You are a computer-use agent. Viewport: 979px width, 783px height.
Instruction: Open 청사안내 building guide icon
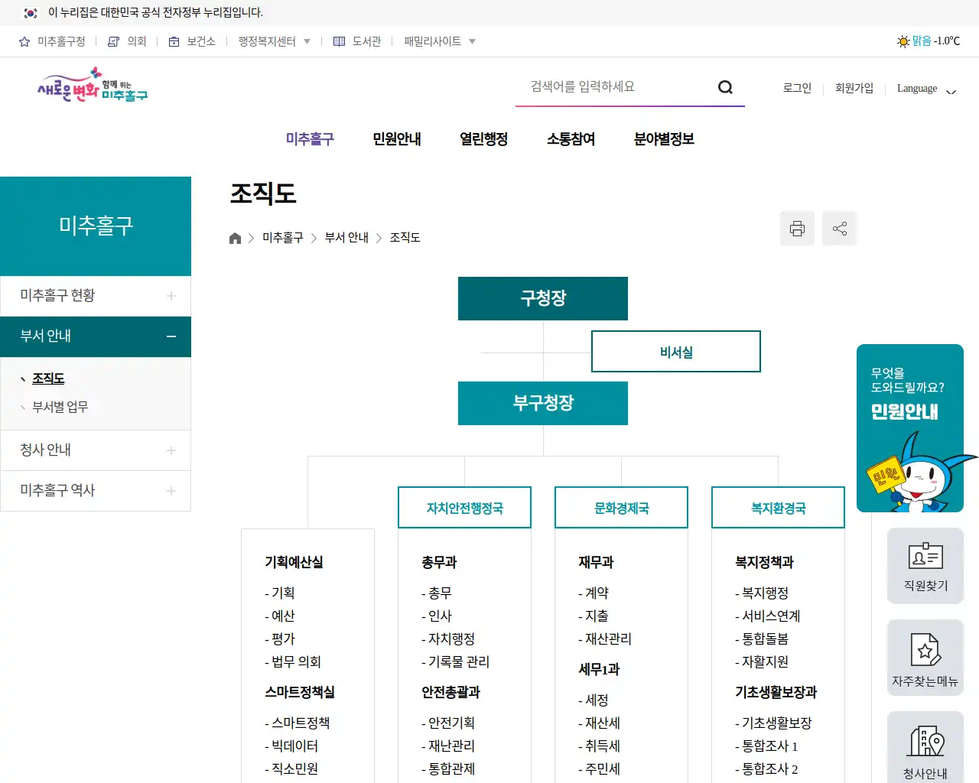point(925,747)
